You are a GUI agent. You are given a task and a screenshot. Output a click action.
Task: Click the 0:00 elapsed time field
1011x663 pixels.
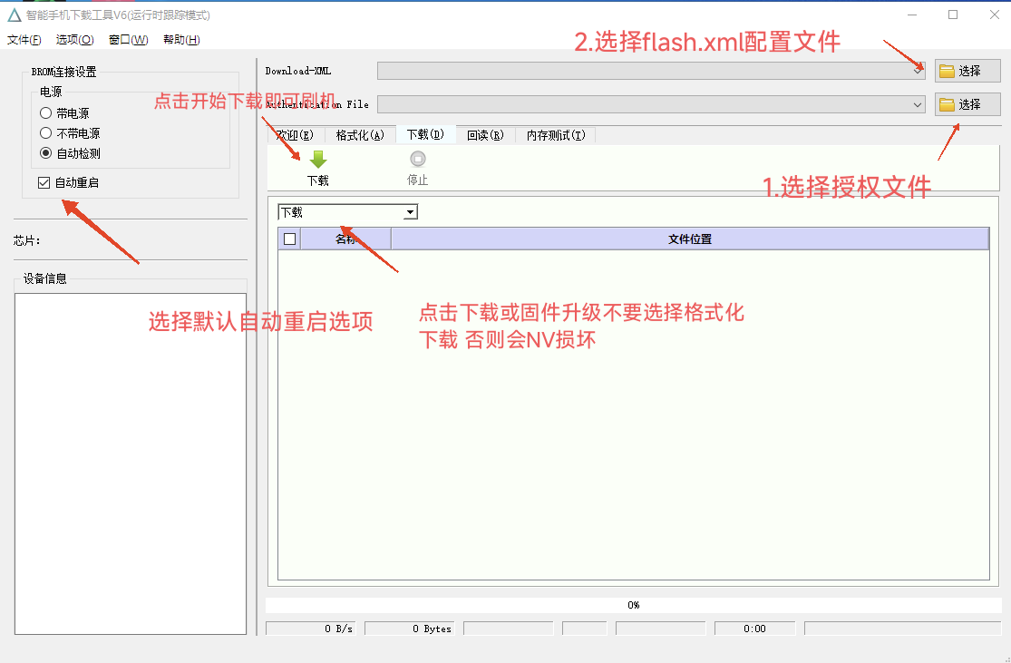pyautogui.click(x=754, y=629)
